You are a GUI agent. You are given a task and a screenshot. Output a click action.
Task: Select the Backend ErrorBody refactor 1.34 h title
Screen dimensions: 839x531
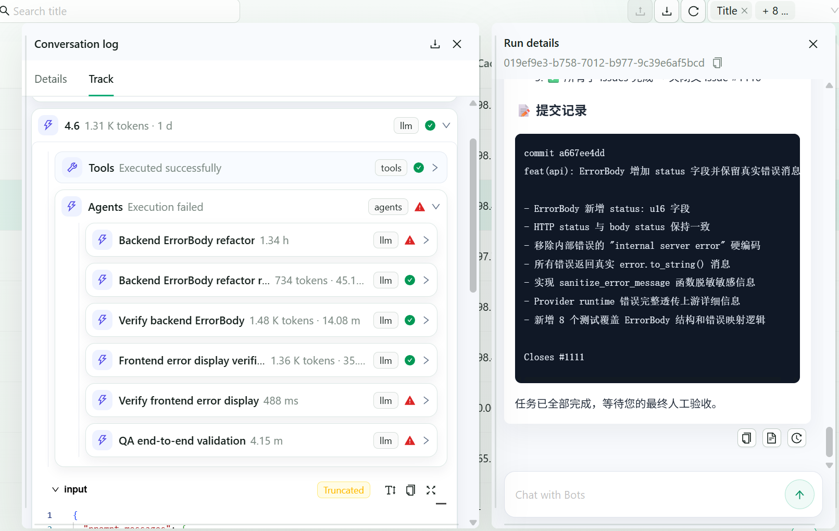(187, 240)
